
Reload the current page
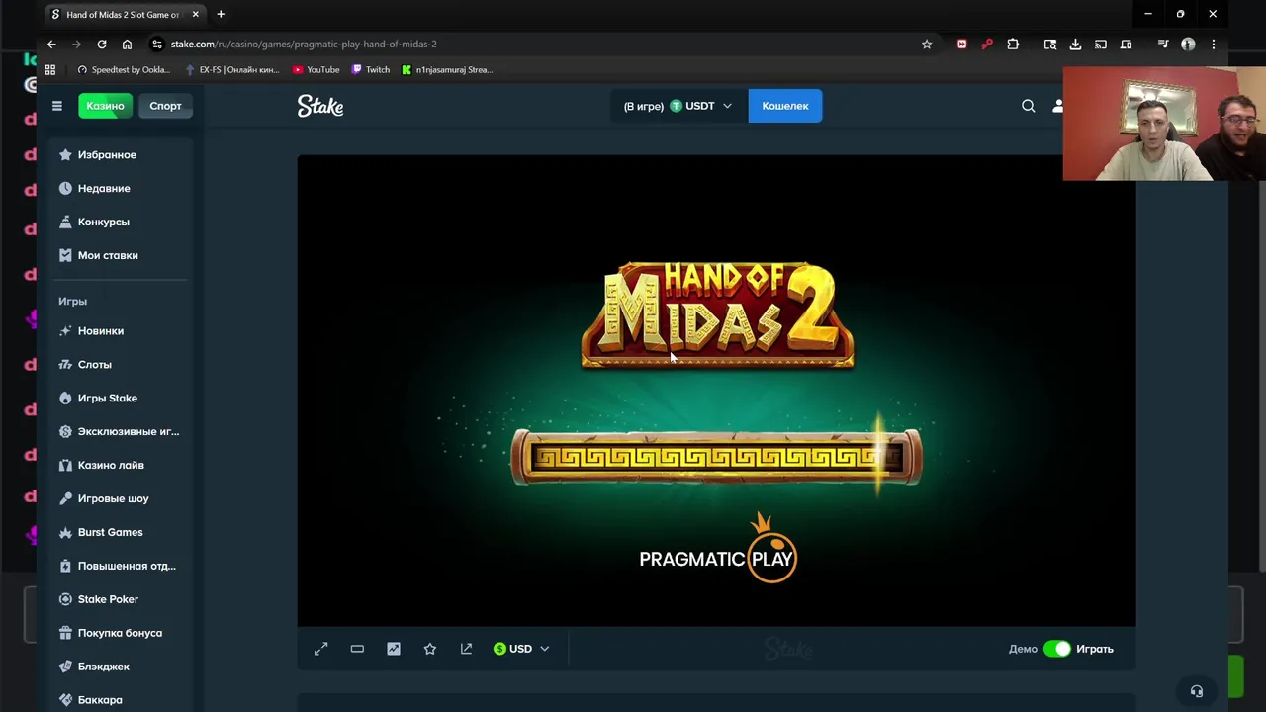[x=102, y=44]
